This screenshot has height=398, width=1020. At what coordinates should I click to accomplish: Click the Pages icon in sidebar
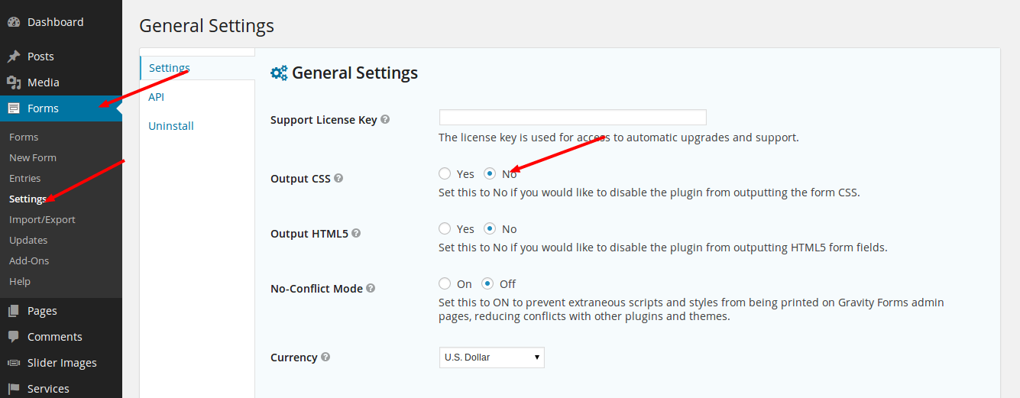click(14, 311)
